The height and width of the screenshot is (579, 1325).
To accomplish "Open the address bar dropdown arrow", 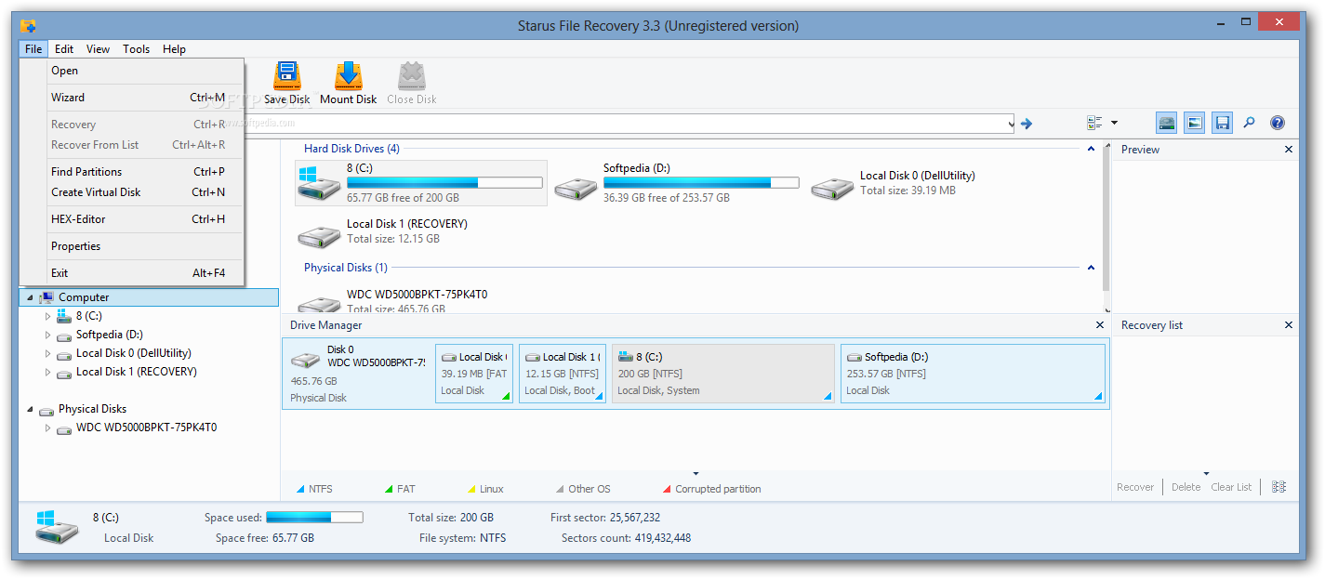I will point(1011,124).
